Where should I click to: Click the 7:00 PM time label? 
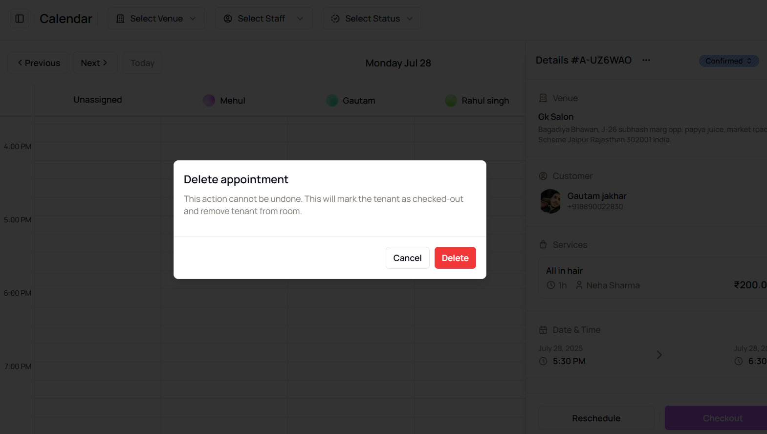click(18, 367)
